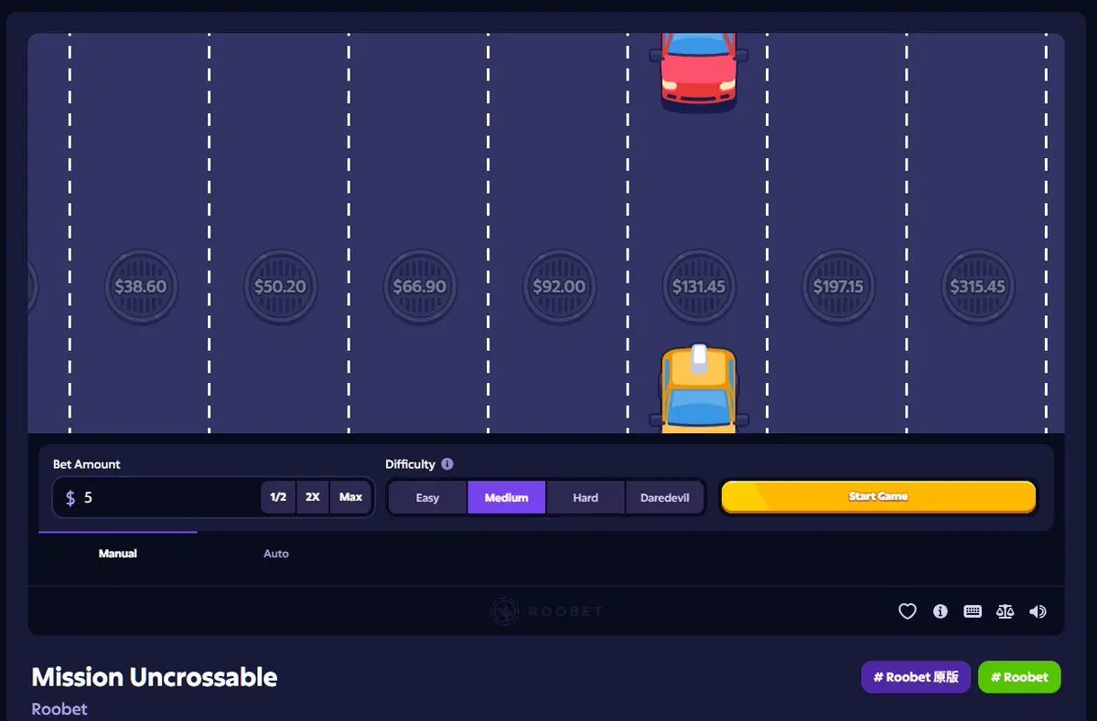1097x721 pixels.
Task: Open game info via circled i icon
Action: 941,611
